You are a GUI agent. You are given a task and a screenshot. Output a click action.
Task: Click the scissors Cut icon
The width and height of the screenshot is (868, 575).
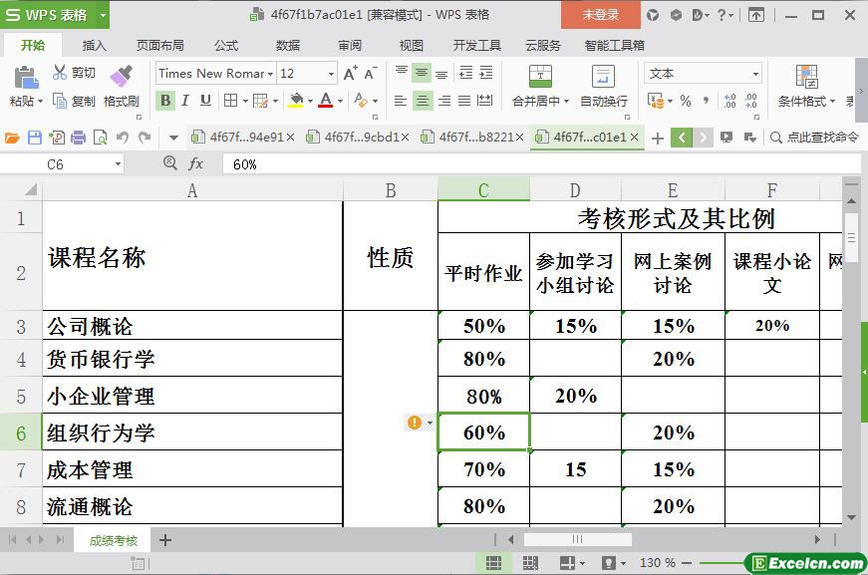point(60,73)
